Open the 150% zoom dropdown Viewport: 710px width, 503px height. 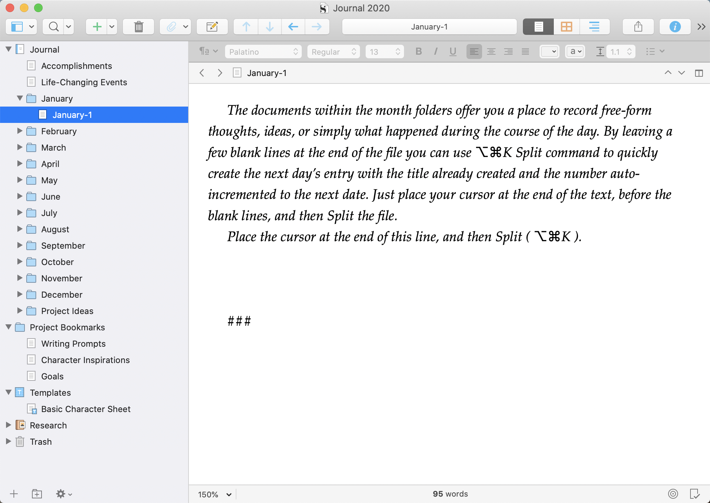[x=215, y=494]
